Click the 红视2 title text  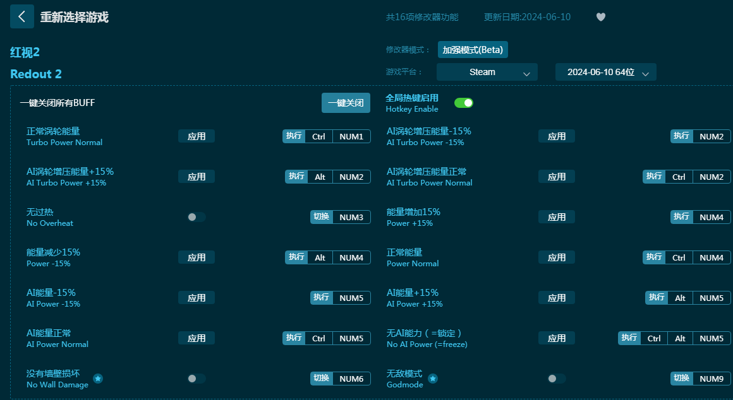(x=25, y=52)
